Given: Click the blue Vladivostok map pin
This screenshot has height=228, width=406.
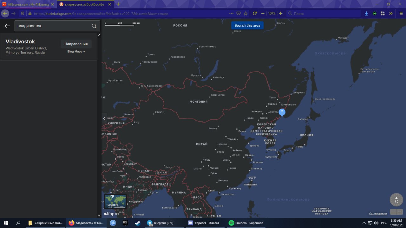Looking at the screenshot, I should point(282,112).
